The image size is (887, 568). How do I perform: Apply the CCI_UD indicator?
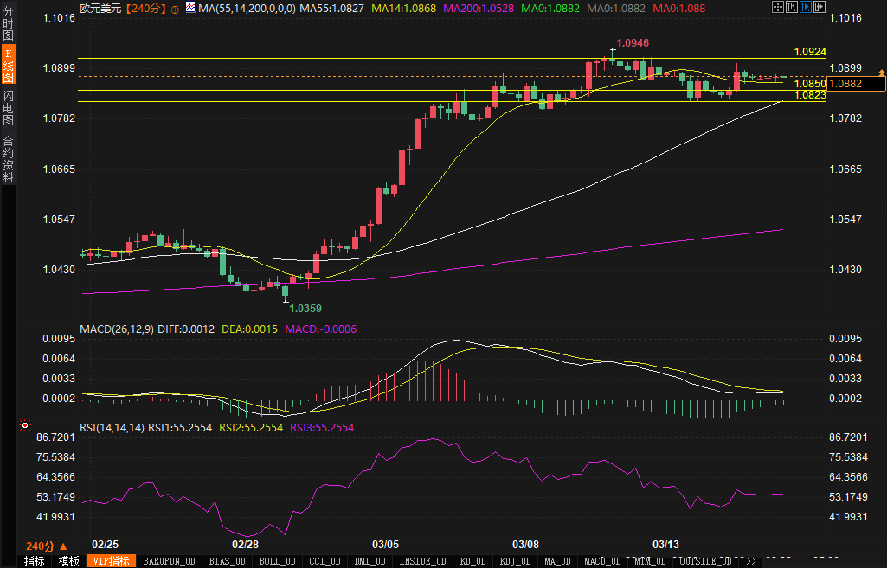(325, 561)
